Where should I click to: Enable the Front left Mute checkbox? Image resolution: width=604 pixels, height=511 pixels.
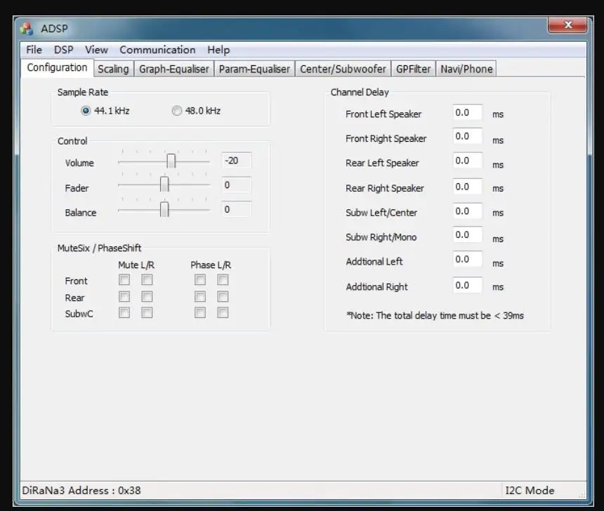[x=124, y=279]
